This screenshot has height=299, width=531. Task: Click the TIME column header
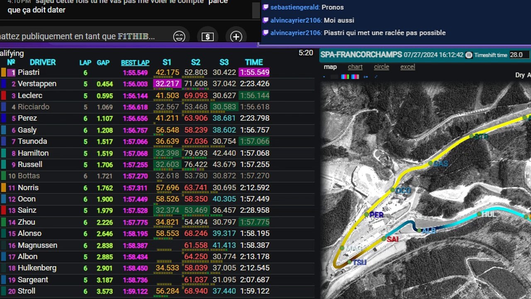tap(254, 62)
